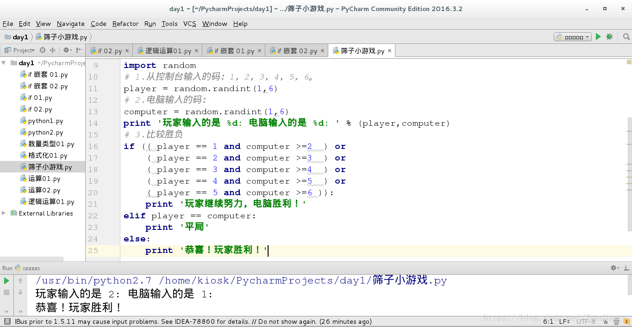The height and width of the screenshot is (327, 632).
Task: Open the View menu
Action: point(43,24)
